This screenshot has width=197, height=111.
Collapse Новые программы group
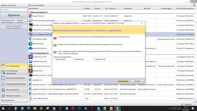pyautogui.click(x=29, y=12)
